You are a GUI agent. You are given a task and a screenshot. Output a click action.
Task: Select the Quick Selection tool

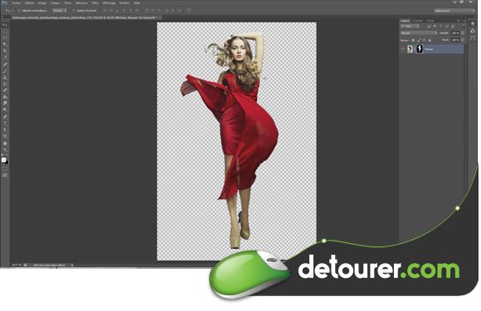click(5, 45)
